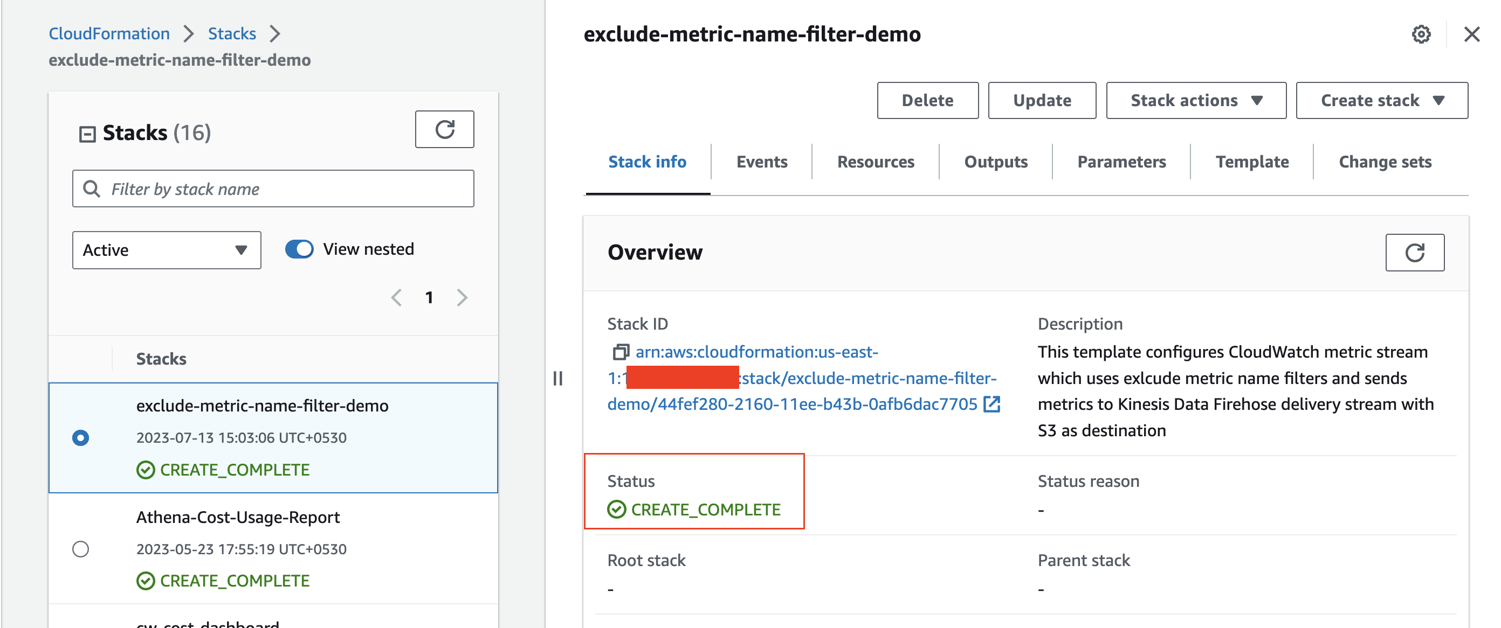
Task: Refresh the Stacks list
Action: [445, 129]
